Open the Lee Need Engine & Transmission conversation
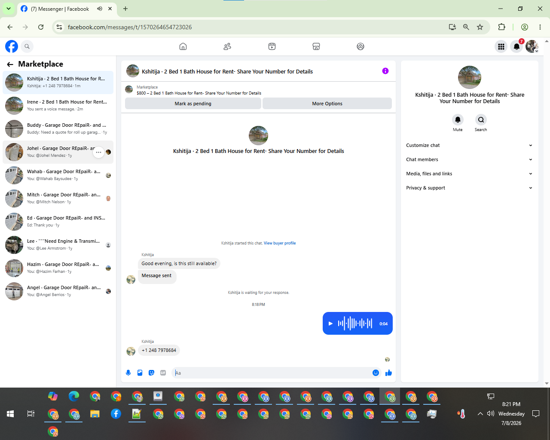550x440 pixels. [58, 244]
